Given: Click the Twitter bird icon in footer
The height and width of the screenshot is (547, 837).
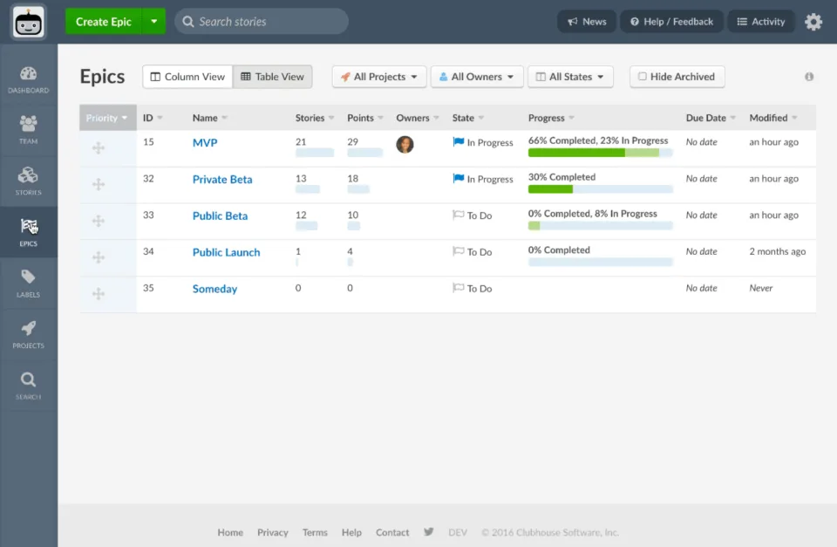Looking at the screenshot, I should [429, 531].
